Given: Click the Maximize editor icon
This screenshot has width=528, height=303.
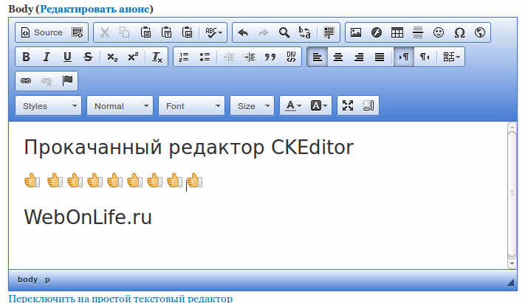Looking at the screenshot, I should click(348, 105).
